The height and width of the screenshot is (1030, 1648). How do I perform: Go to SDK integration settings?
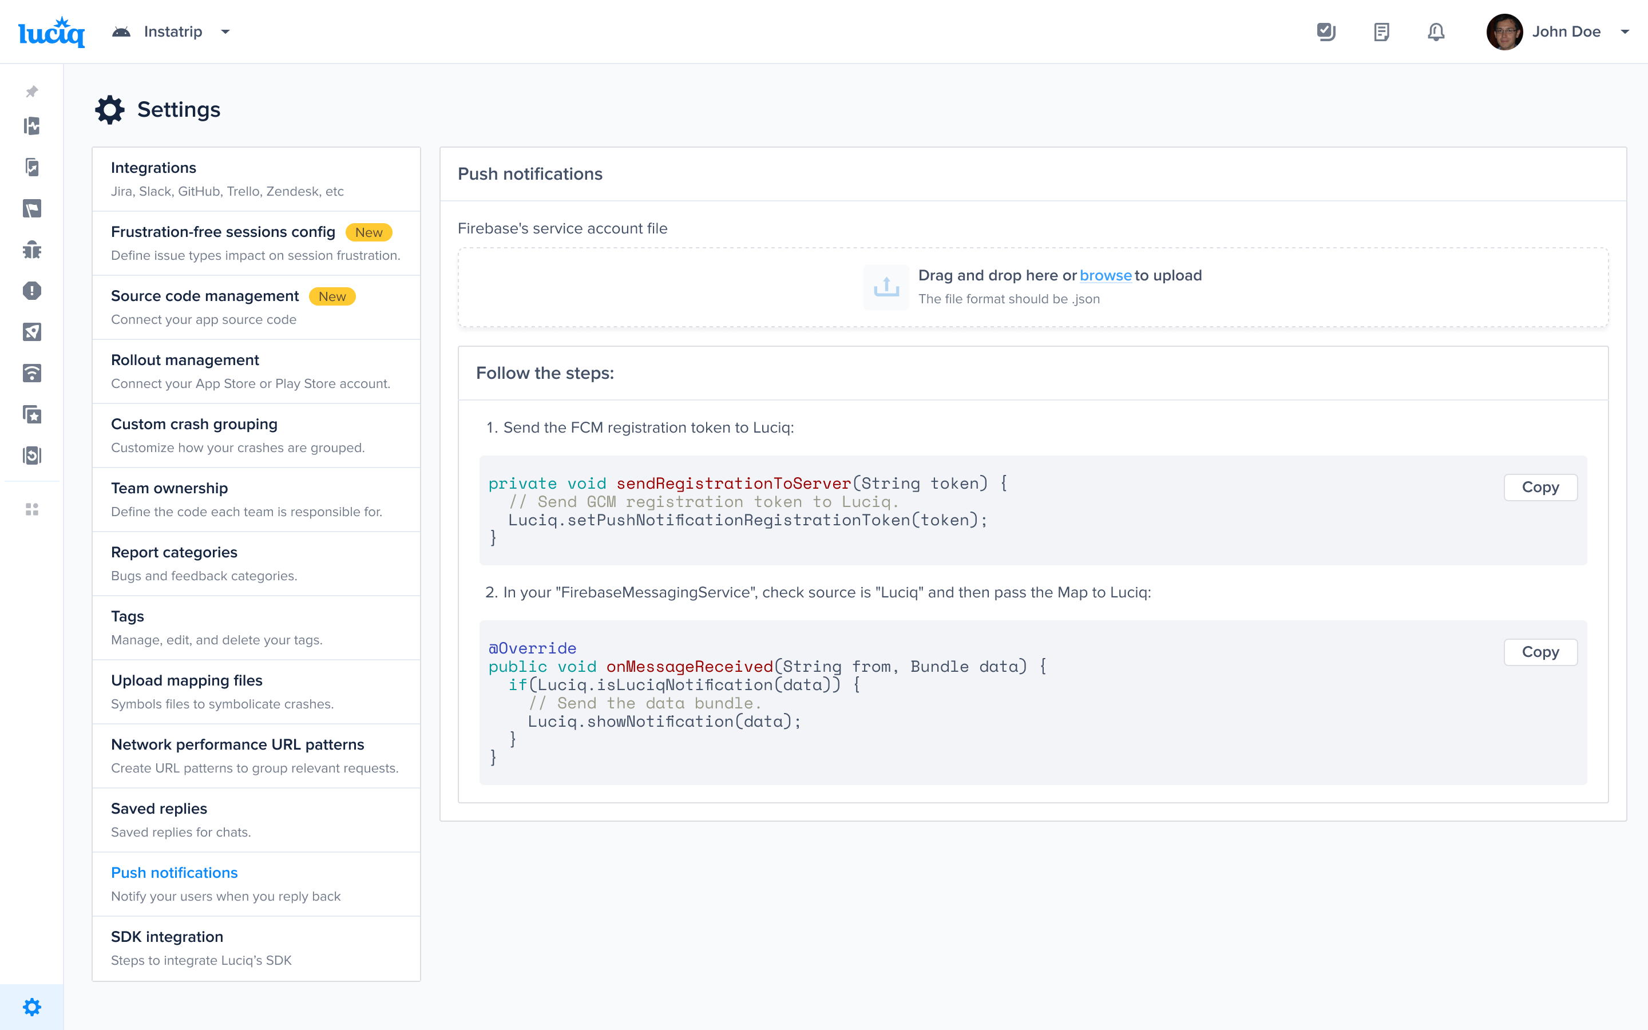click(x=256, y=948)
